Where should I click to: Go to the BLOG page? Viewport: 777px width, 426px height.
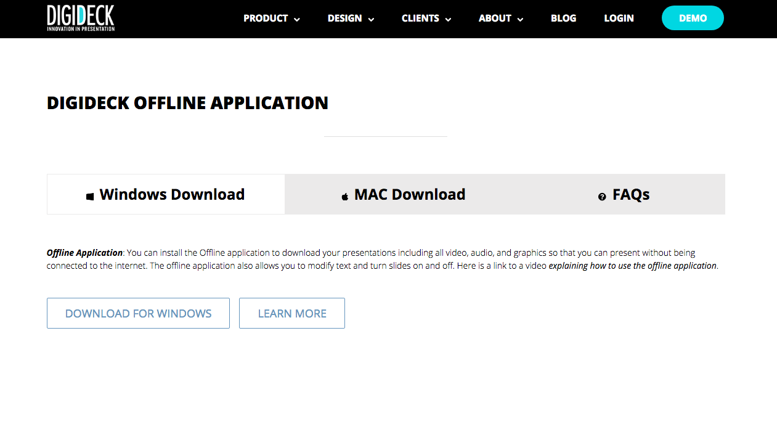[x=563, y=18]
